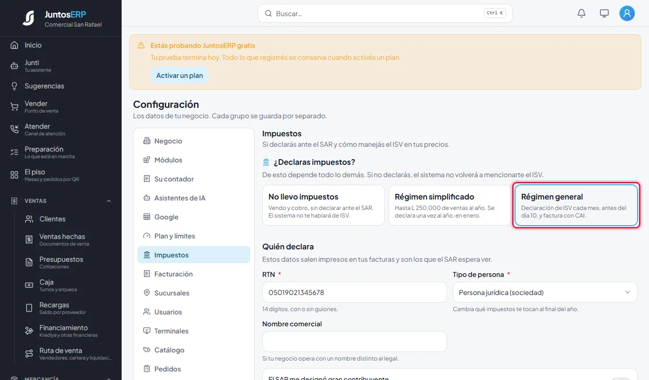Open Terminales settings tab

[194, 331]
